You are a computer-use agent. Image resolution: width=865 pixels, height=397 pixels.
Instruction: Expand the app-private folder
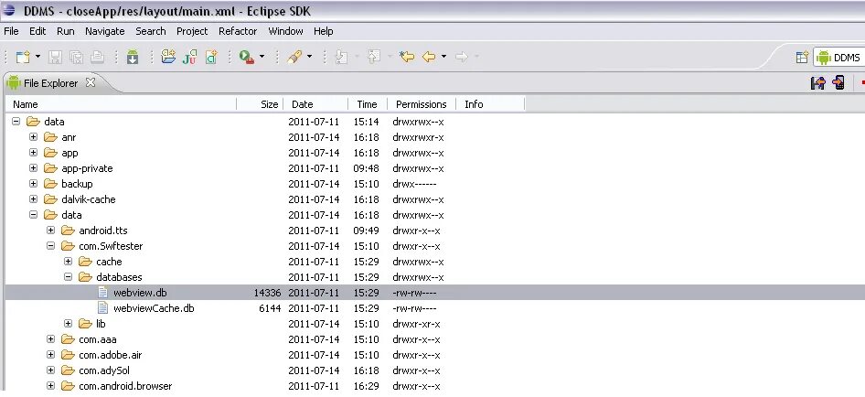(x=34, y=167)
